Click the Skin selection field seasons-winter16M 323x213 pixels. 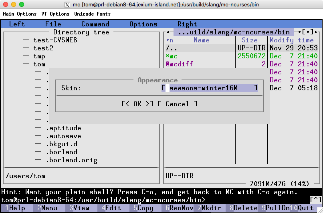pyautogui.click(x=209, y=88)
